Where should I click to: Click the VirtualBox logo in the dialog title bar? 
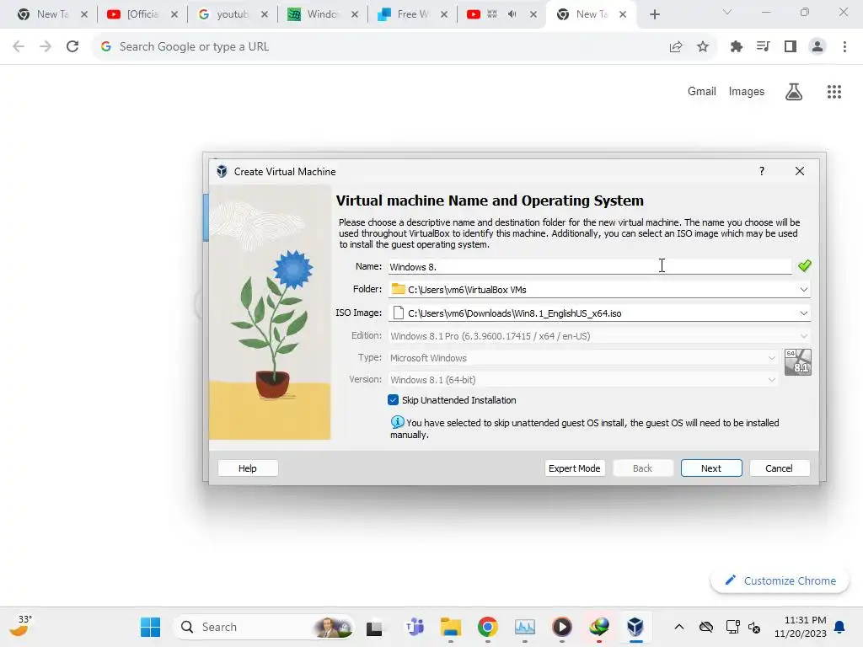pyautogui.click(x=222, y=171)
